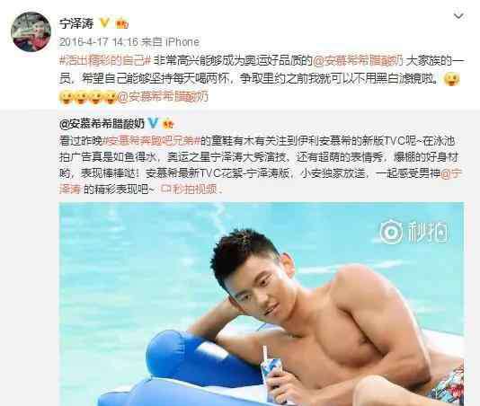Click the crown icon next to the blue badge
480x406 pixels.
click(168, 123)
